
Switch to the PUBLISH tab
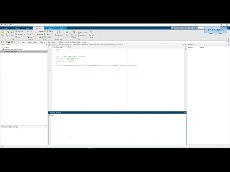pos(50,28)
